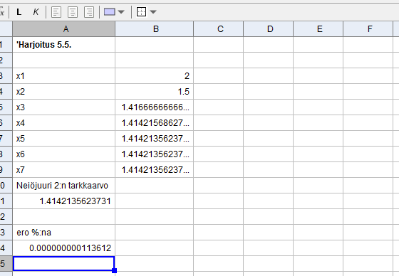Select the x7 label cell
The width and height of the screenshot is (399, 276).
pyautogui.click(x=64, y=170)
